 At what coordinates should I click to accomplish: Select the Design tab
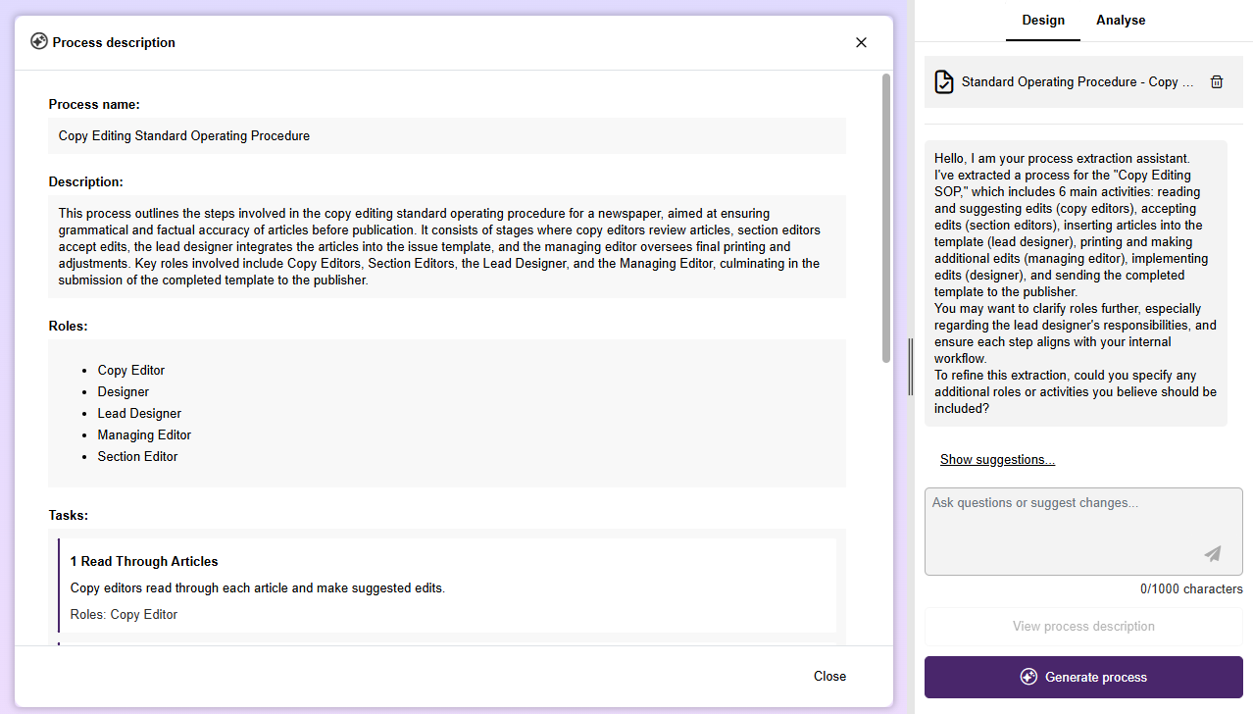(x=1043, y=21)
